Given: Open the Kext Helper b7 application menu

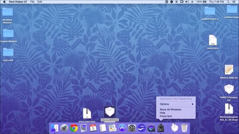Looking at the screenshot, I should tap(18, 2).
